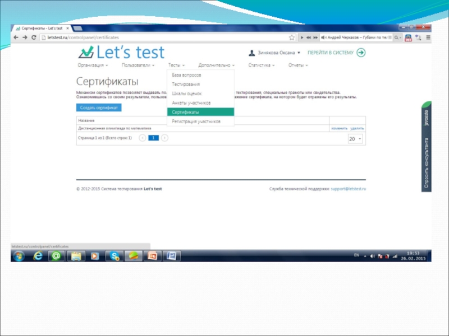Expand the Отчеты menu

point(298,65)
